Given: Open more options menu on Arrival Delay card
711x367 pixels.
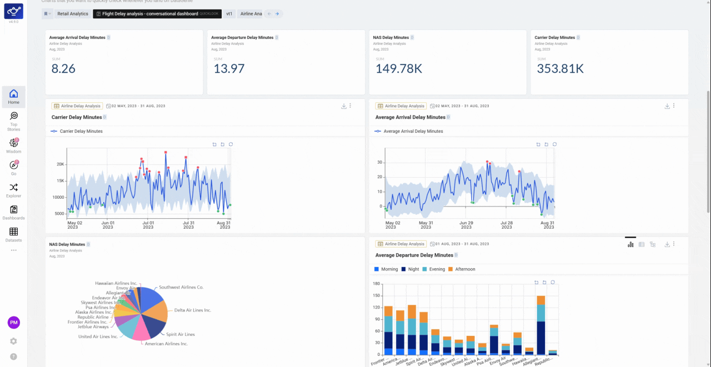Looking at the screenshot, I should coord(674,105).
